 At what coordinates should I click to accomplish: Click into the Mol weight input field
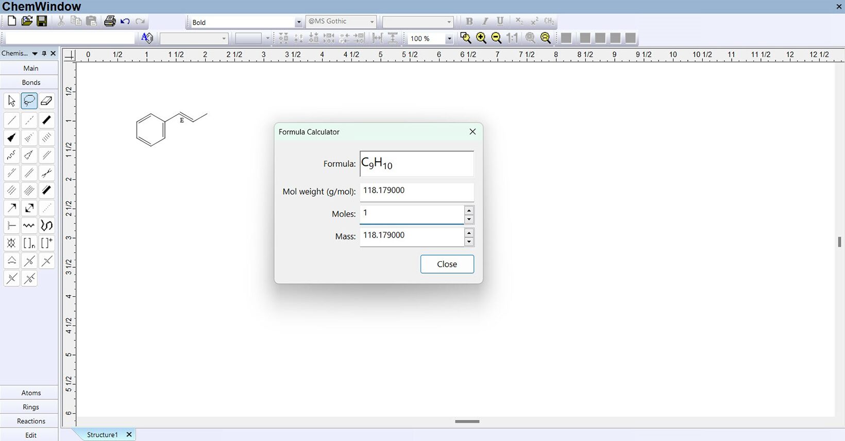click(x=416, y=191)
